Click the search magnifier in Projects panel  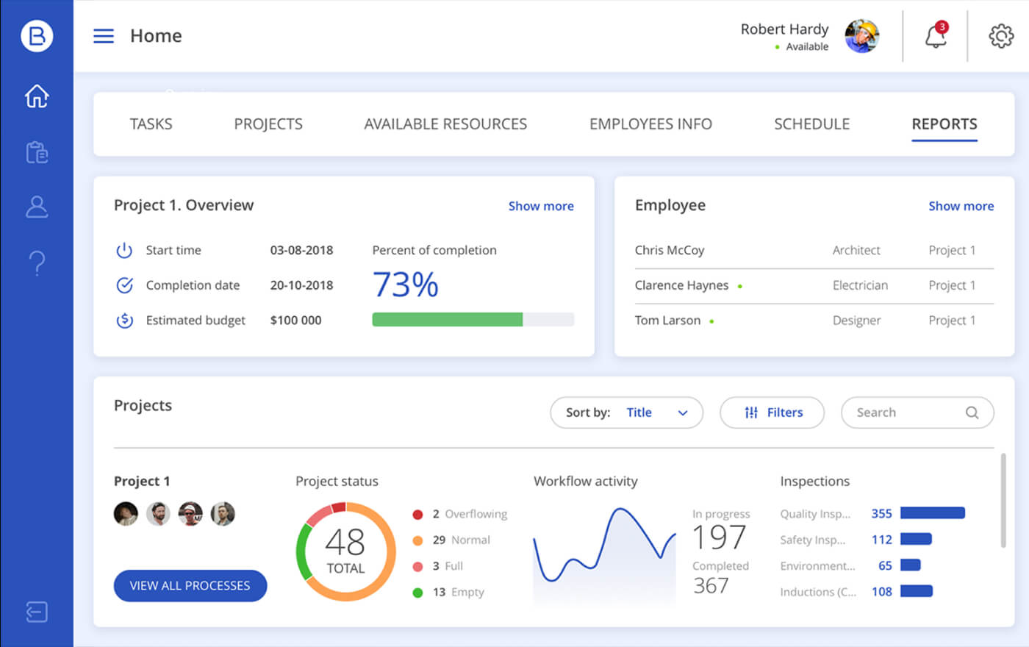pos(972,412)
